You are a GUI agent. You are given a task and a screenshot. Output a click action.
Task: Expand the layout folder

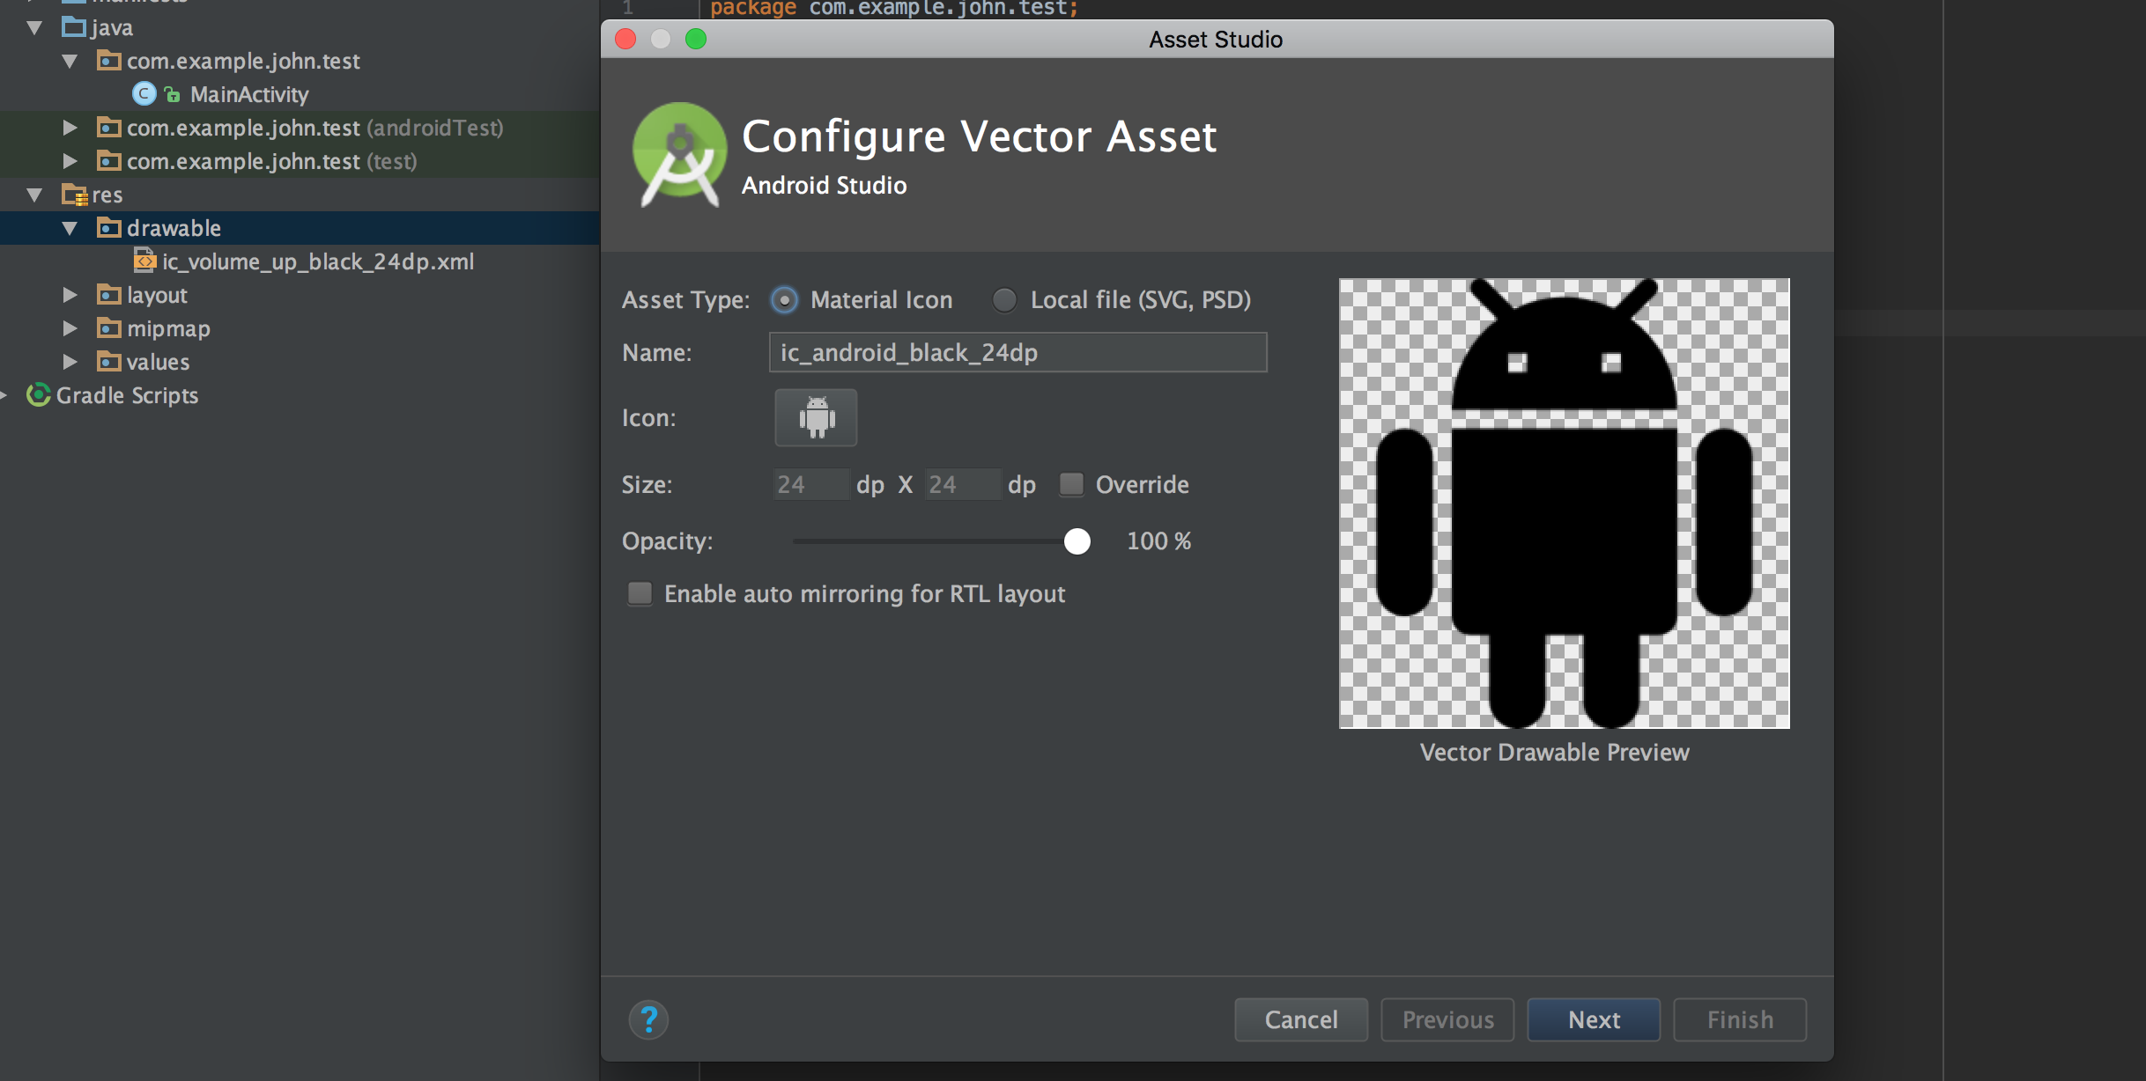tap(70, 294)
